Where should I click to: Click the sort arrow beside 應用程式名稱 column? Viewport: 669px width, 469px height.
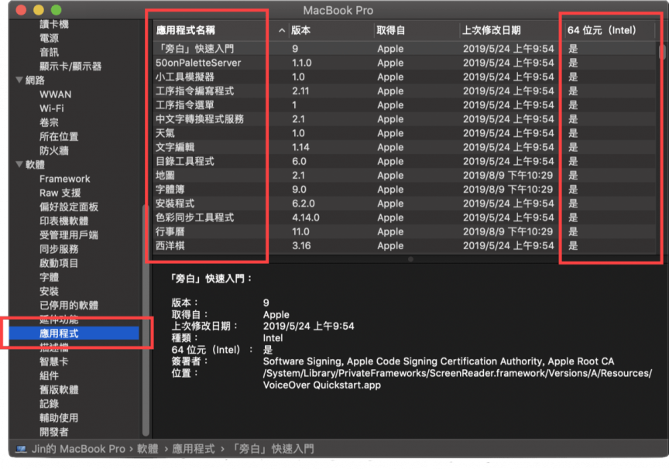281,31
